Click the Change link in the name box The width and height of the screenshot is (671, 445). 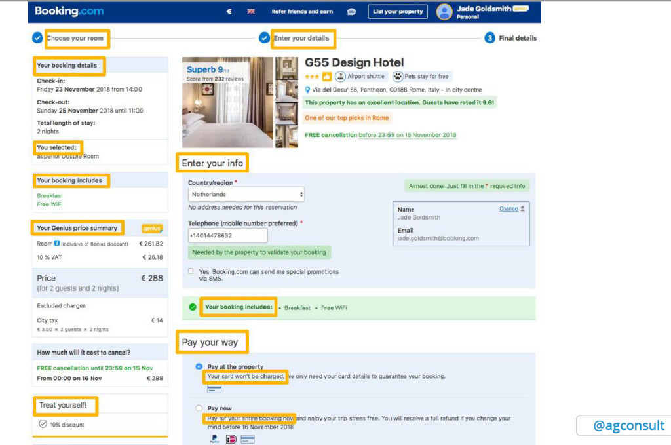click(508, 209)
